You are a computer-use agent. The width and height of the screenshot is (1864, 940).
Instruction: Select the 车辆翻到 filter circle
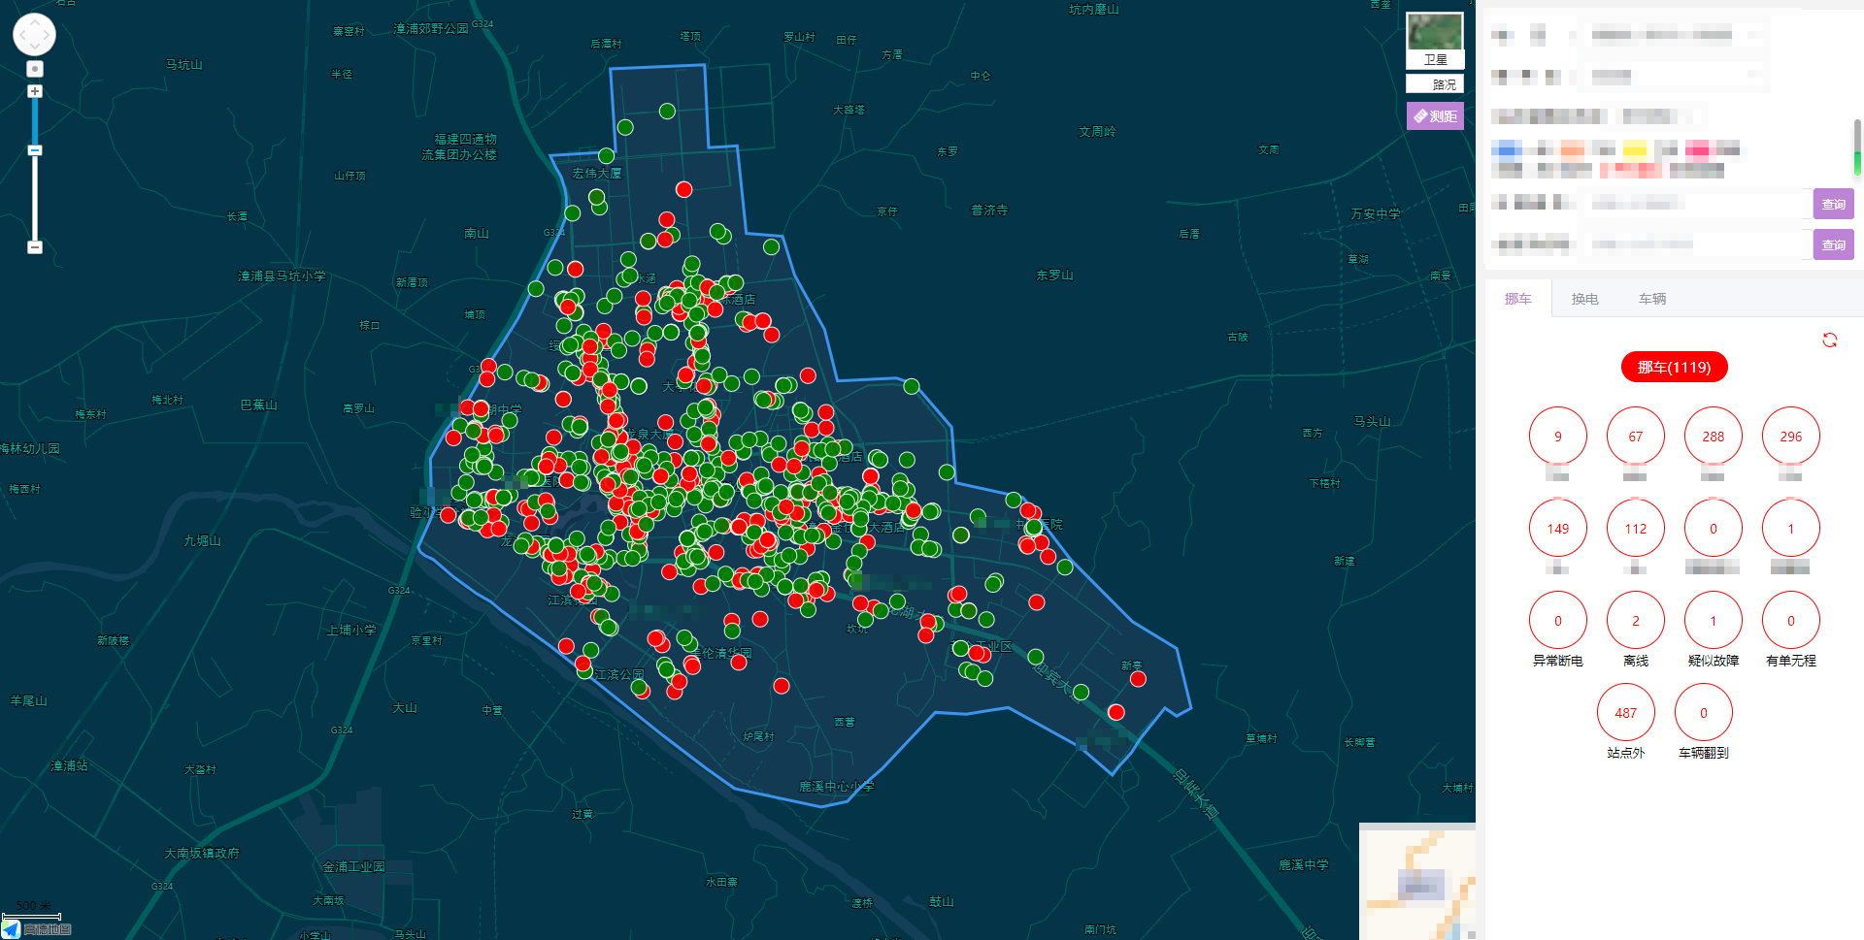coord(1703,713)
